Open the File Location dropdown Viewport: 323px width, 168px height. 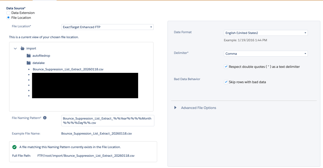pos(107,27)
